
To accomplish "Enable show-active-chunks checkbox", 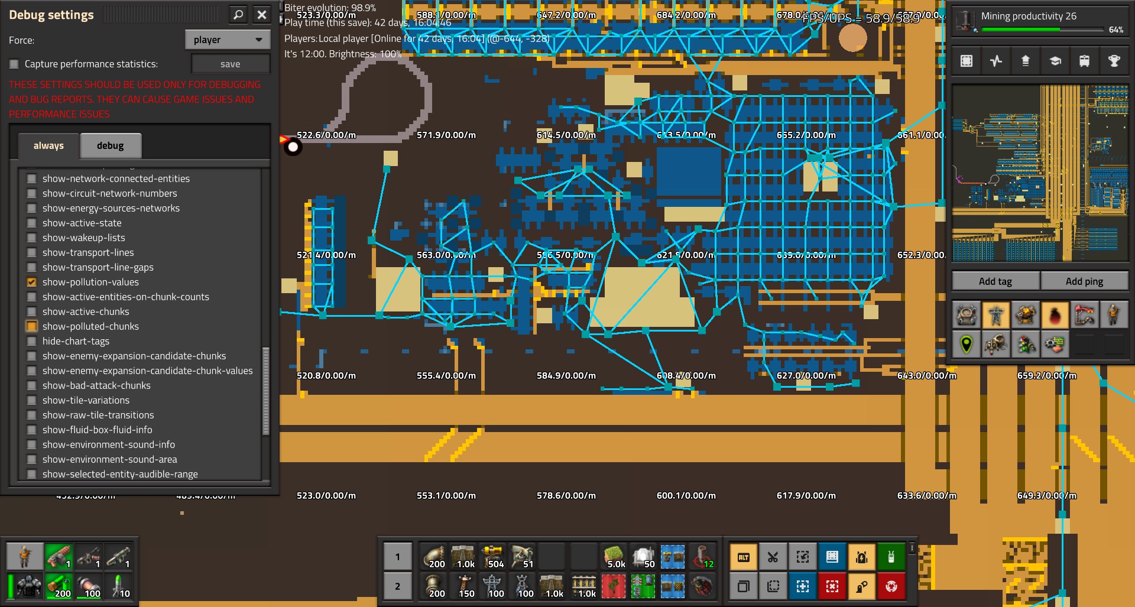I will pos(31,311).
